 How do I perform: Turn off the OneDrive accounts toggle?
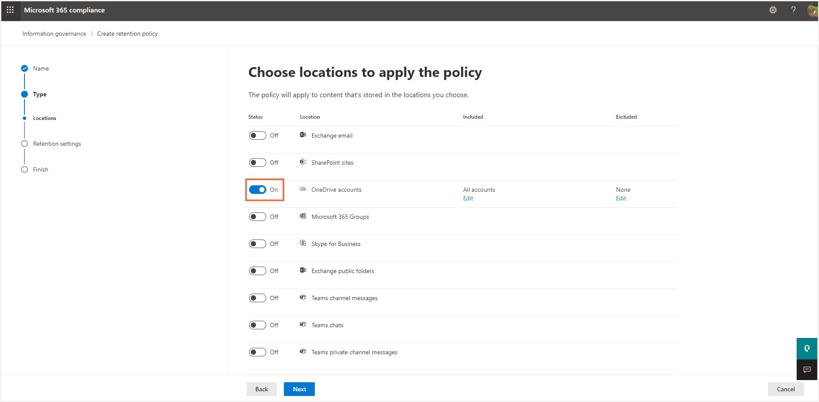click(x=258, y=190)
